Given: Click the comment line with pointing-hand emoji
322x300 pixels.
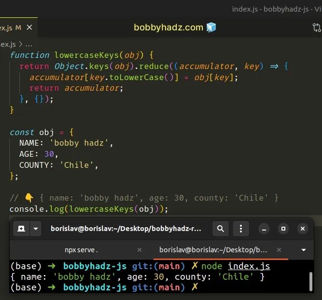Looking at the screenshot, I should click(144, 198).
